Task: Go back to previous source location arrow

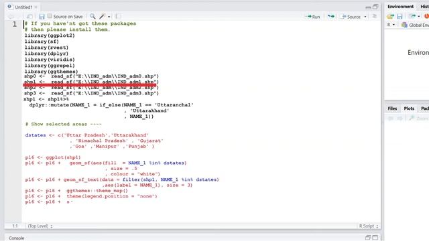Action: 11,17
